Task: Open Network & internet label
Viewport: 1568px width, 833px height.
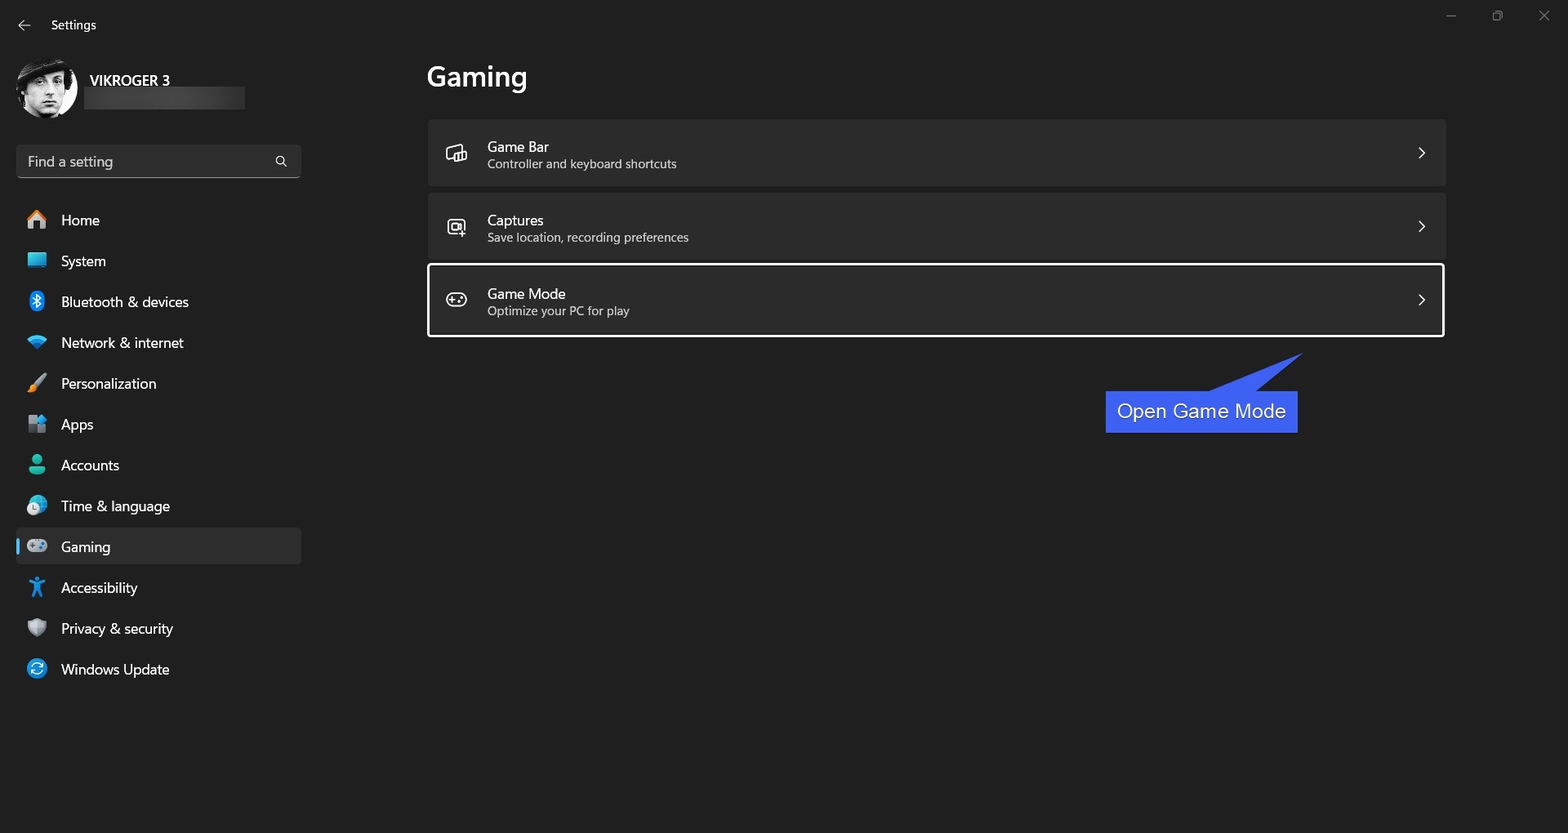Action: [x=122, y=343]
